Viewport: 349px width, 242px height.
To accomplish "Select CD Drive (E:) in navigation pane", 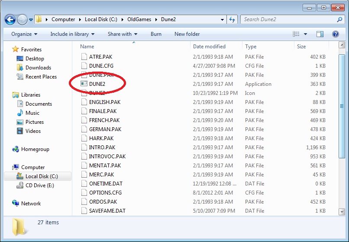I will tap(35, 185).
